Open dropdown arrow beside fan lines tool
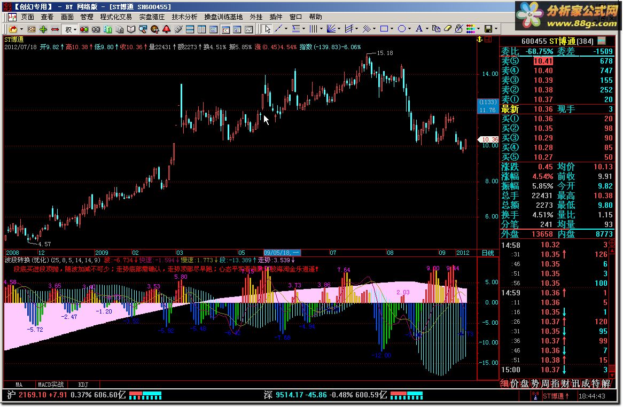The image size is (623, 407). 339,29
